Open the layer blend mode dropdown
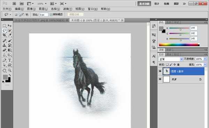Viewport: 209px width, 128px height. click(171, 59)
